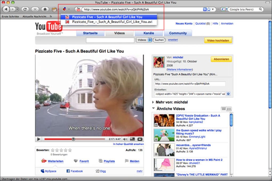Click the mehr sharing options link
272x181 pixels.
click(139, 171)
